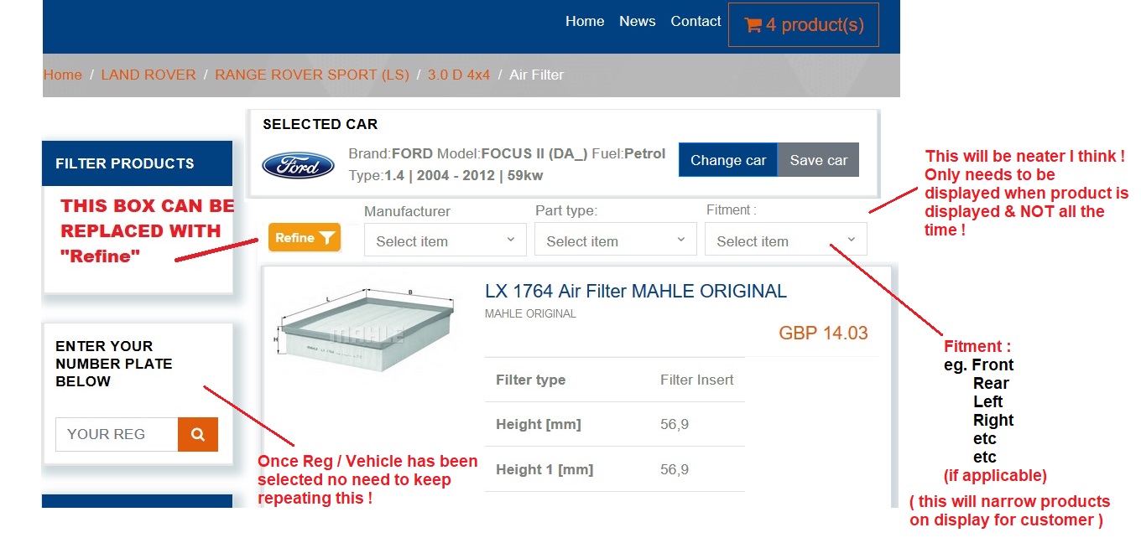This screenshot has height=543, width=1141.
Task: Click the MAHLE ORIGINAL brand subtitle
Action: (x=530, y=313)
